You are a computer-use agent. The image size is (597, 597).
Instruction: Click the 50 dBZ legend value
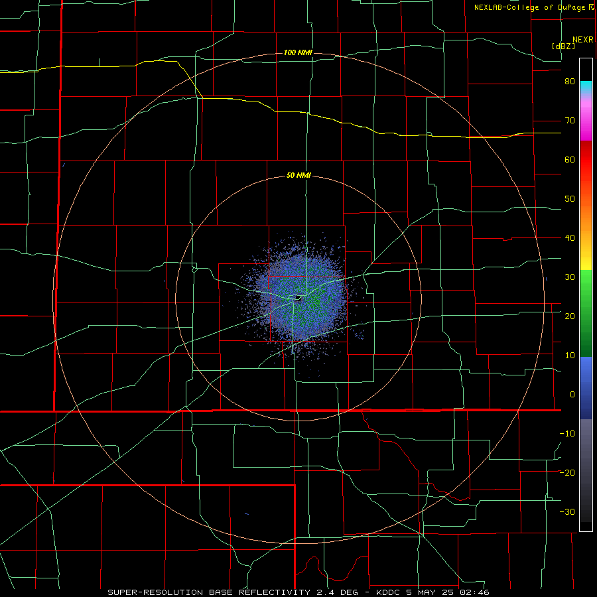tap(570, 199)
